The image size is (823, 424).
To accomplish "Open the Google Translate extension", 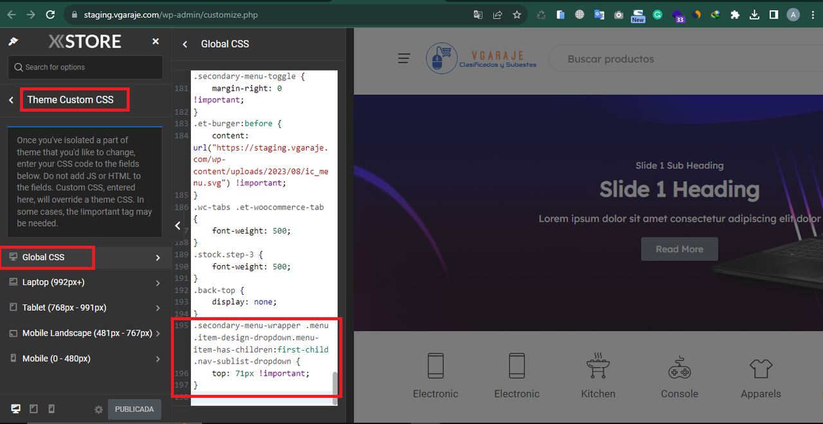I will [x=599, y=15].
